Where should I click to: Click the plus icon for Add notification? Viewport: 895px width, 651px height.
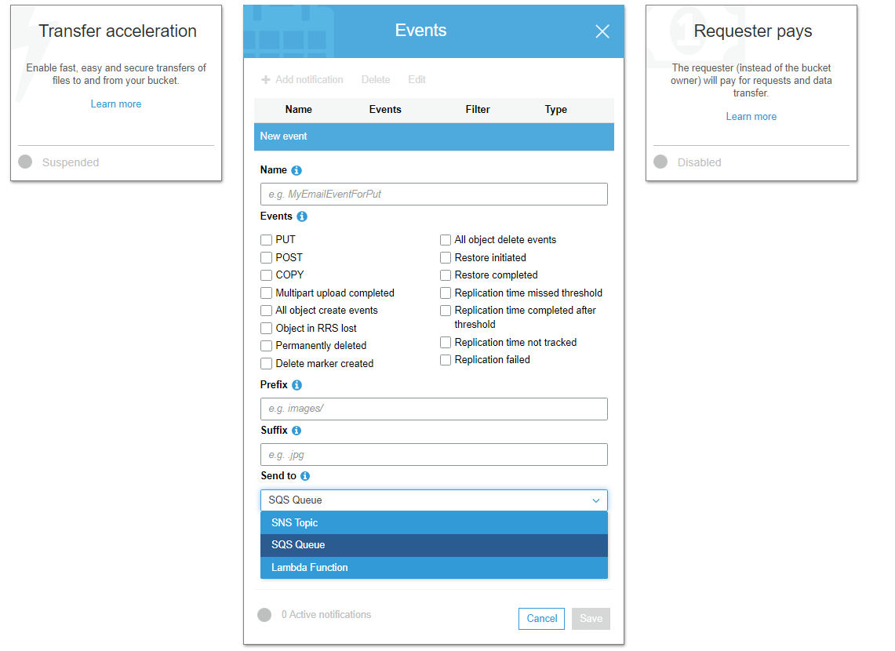point(266,80)
